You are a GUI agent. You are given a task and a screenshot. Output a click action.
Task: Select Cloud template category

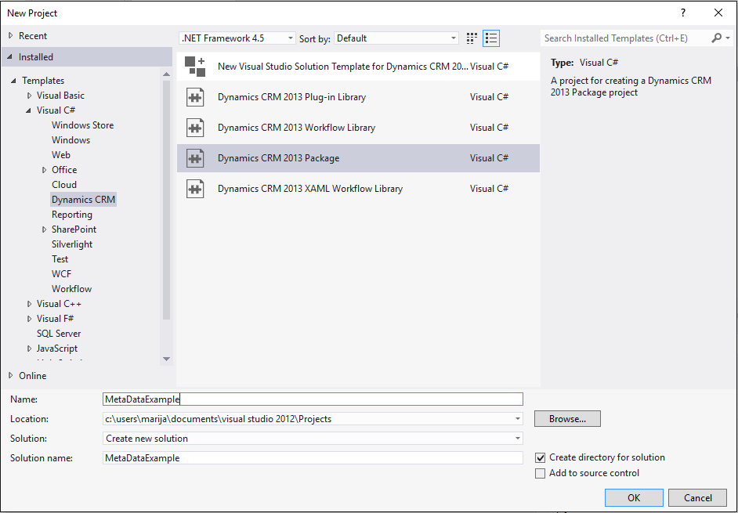point(64,185)
